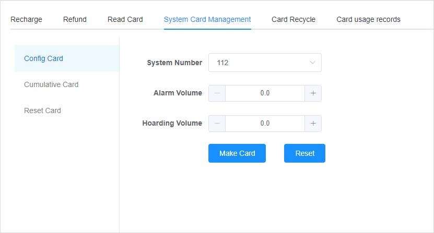Click the System Number dropdown chevron

pos(312,63)
